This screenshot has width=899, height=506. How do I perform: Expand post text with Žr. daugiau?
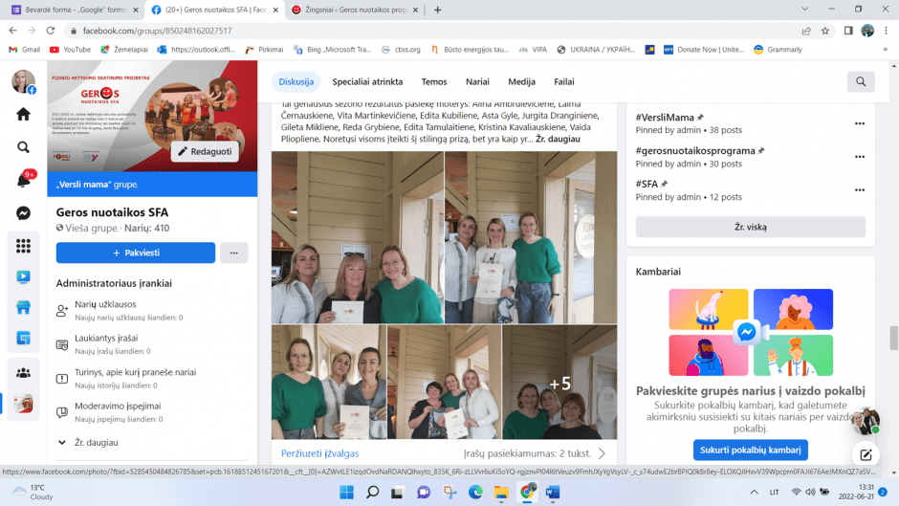tap(558, 139)
